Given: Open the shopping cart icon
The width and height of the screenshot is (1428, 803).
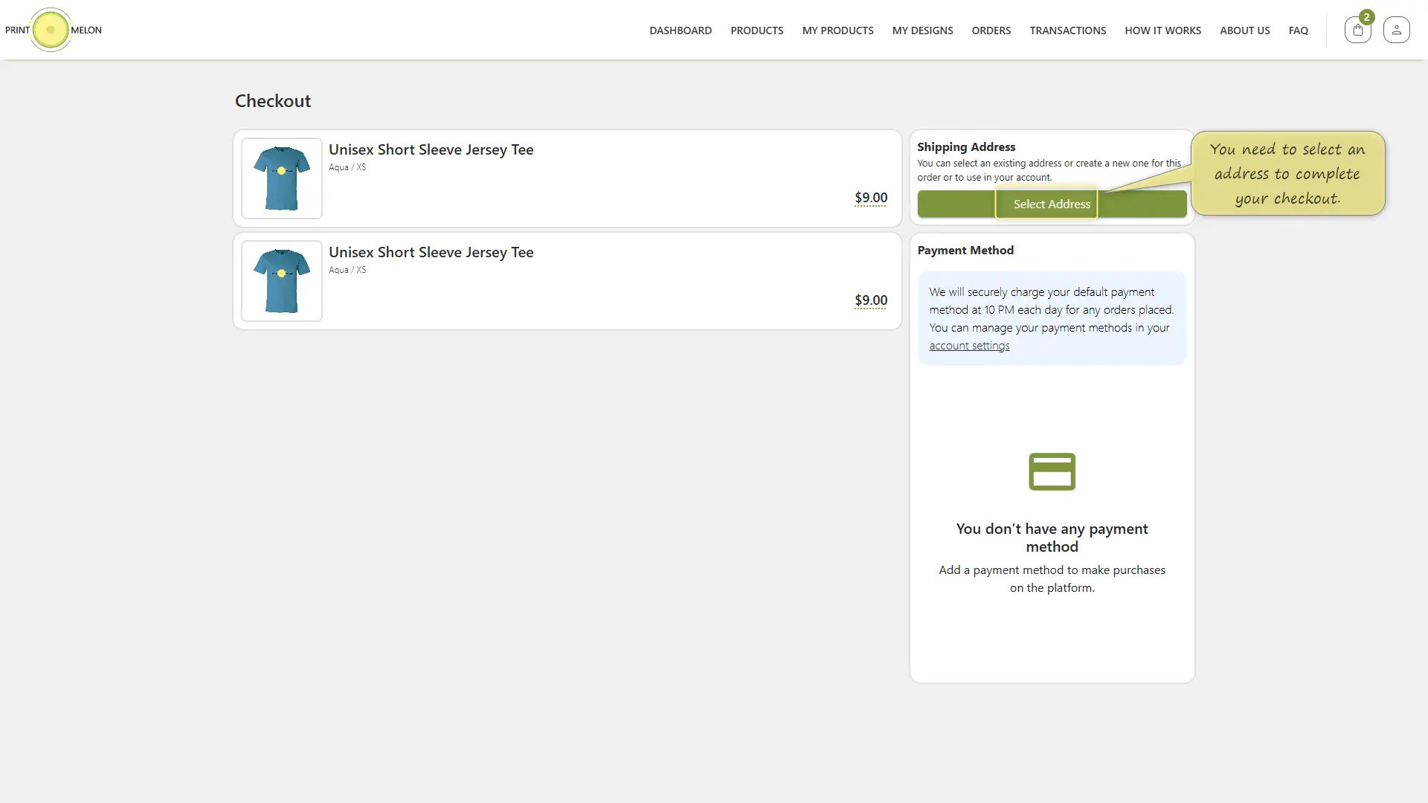Looking at the screenshot, I should (1357, 30).
